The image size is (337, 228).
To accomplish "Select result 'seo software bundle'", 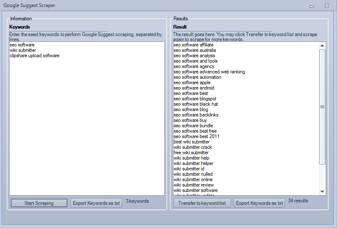I will click(x=193, y=126).
